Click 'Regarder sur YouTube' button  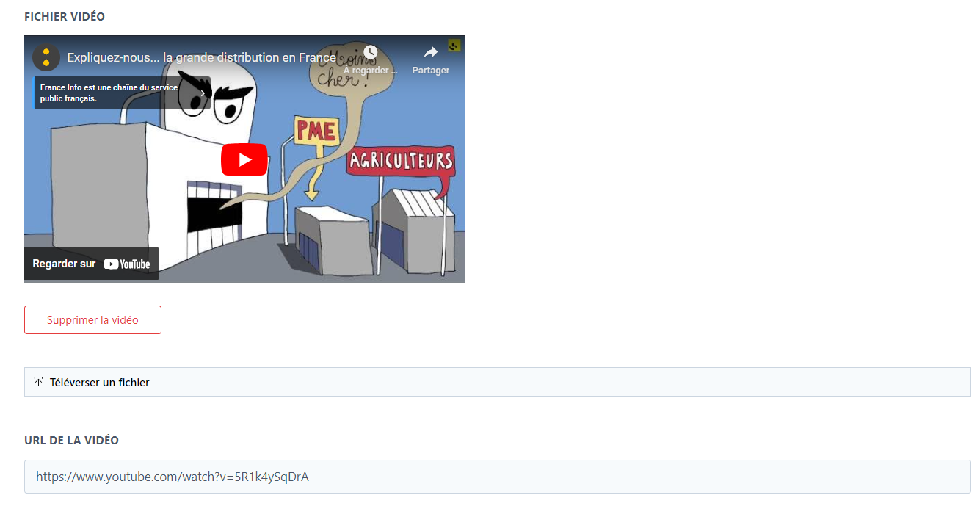click(x=92, y=264)
